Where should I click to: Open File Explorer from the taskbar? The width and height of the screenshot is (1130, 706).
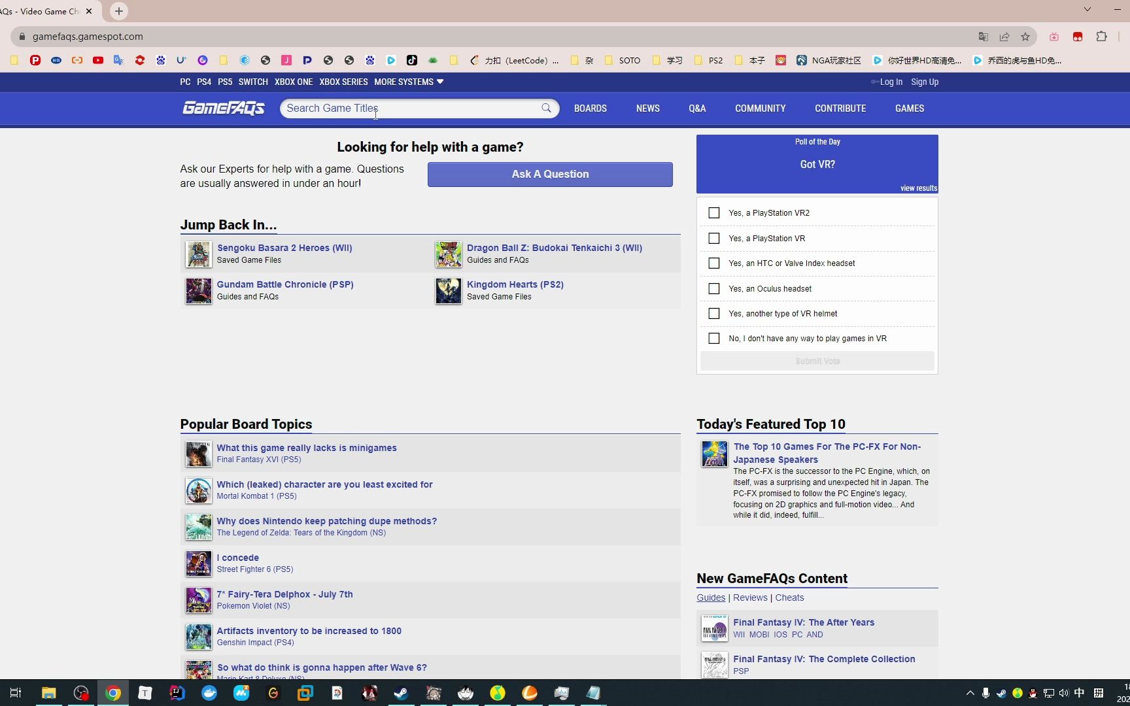(49, 693)
